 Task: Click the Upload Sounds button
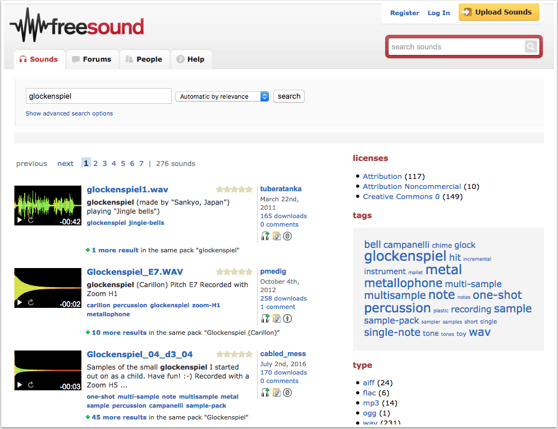tap(498, 12)
